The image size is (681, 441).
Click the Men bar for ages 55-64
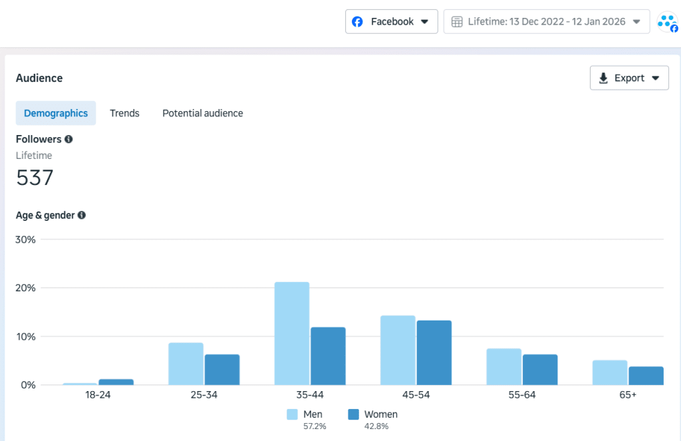(x=504, y=367)
